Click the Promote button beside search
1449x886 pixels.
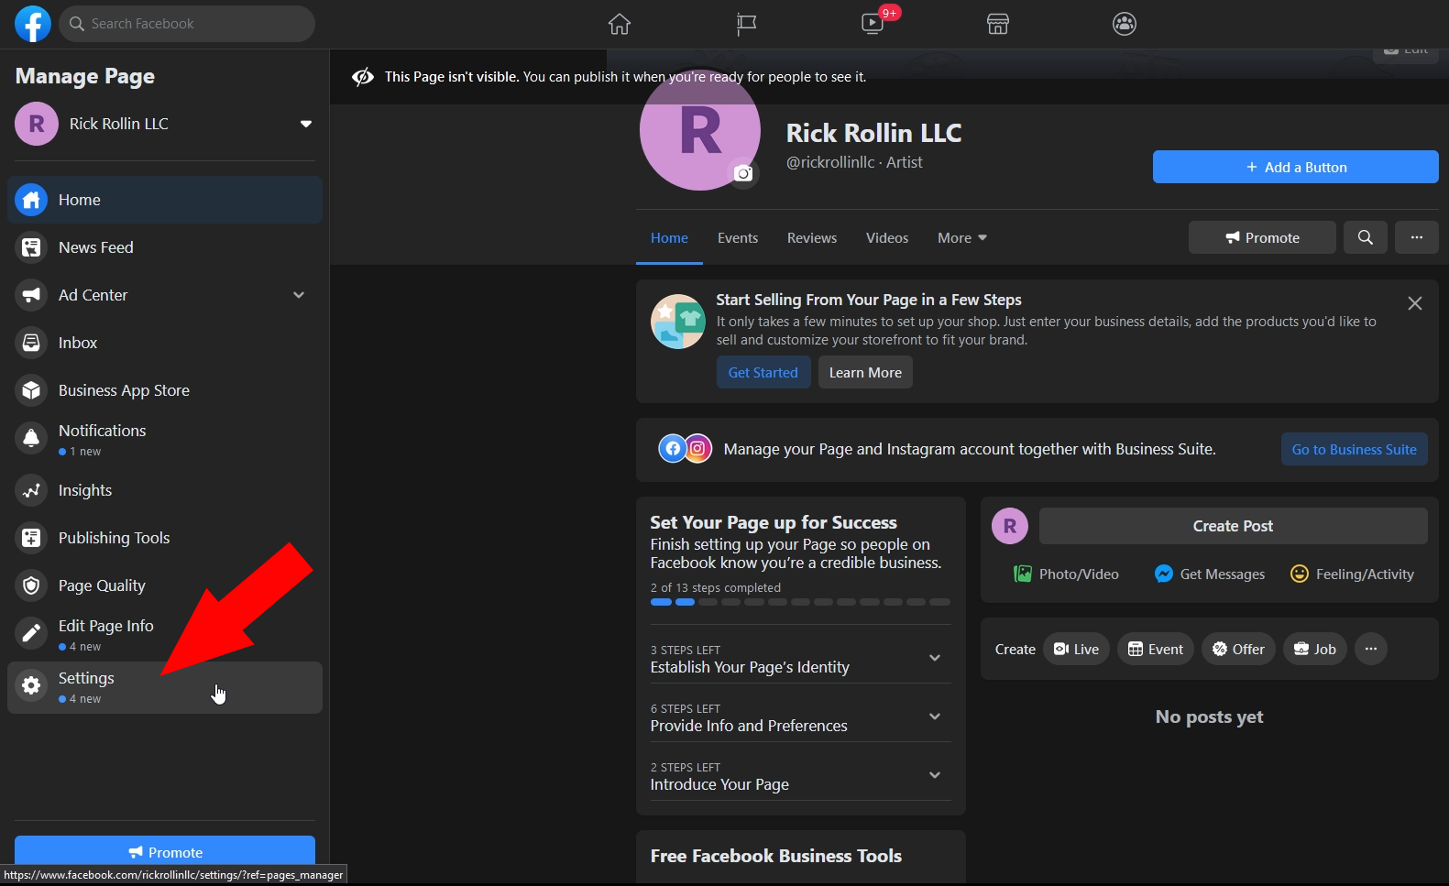pyautogui.click(x=1263, y=237)
